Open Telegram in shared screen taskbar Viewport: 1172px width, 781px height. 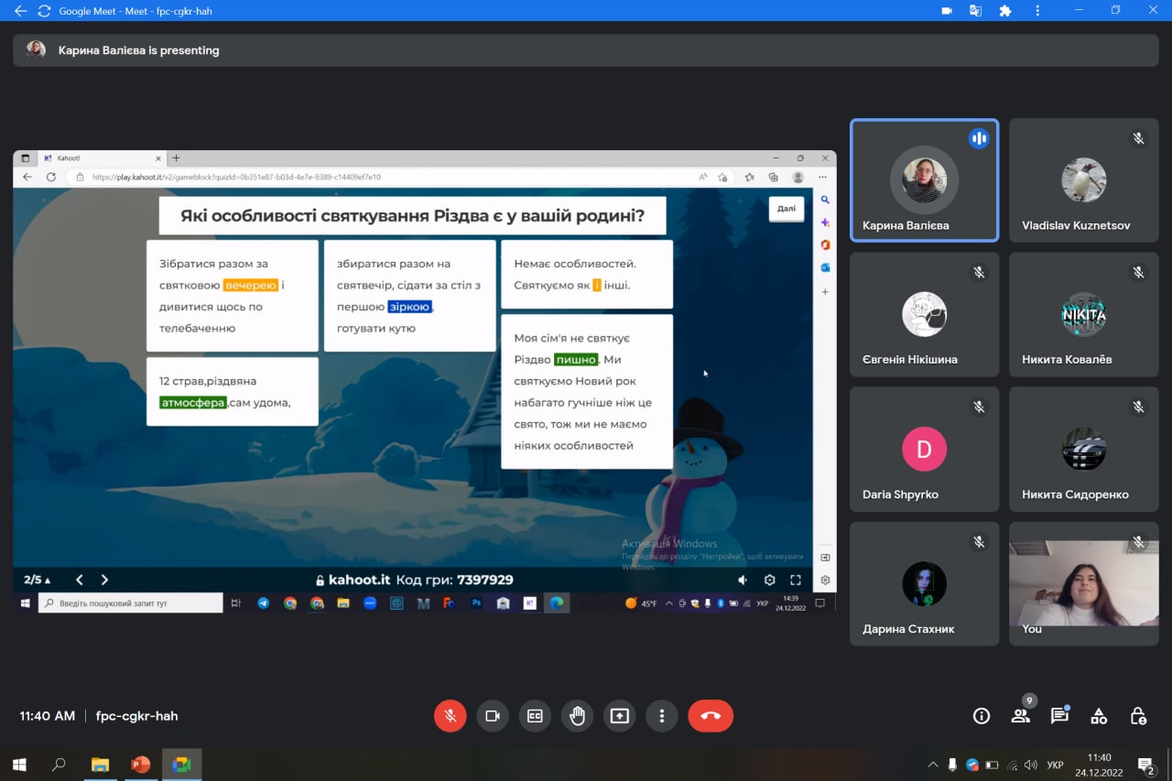click(264, 603)
